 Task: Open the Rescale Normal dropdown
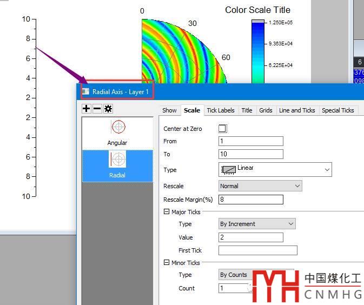click(x=260, y=186)
